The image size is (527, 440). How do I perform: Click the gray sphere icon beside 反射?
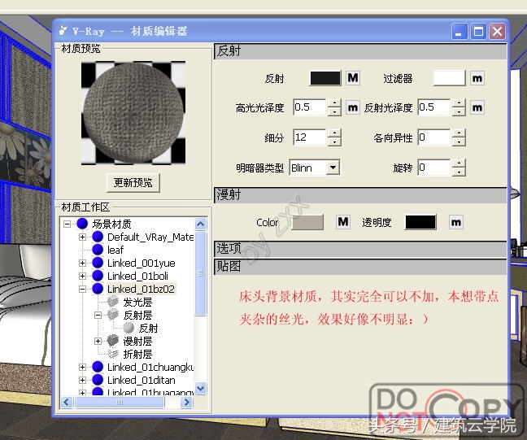click(x=128, y=328)
